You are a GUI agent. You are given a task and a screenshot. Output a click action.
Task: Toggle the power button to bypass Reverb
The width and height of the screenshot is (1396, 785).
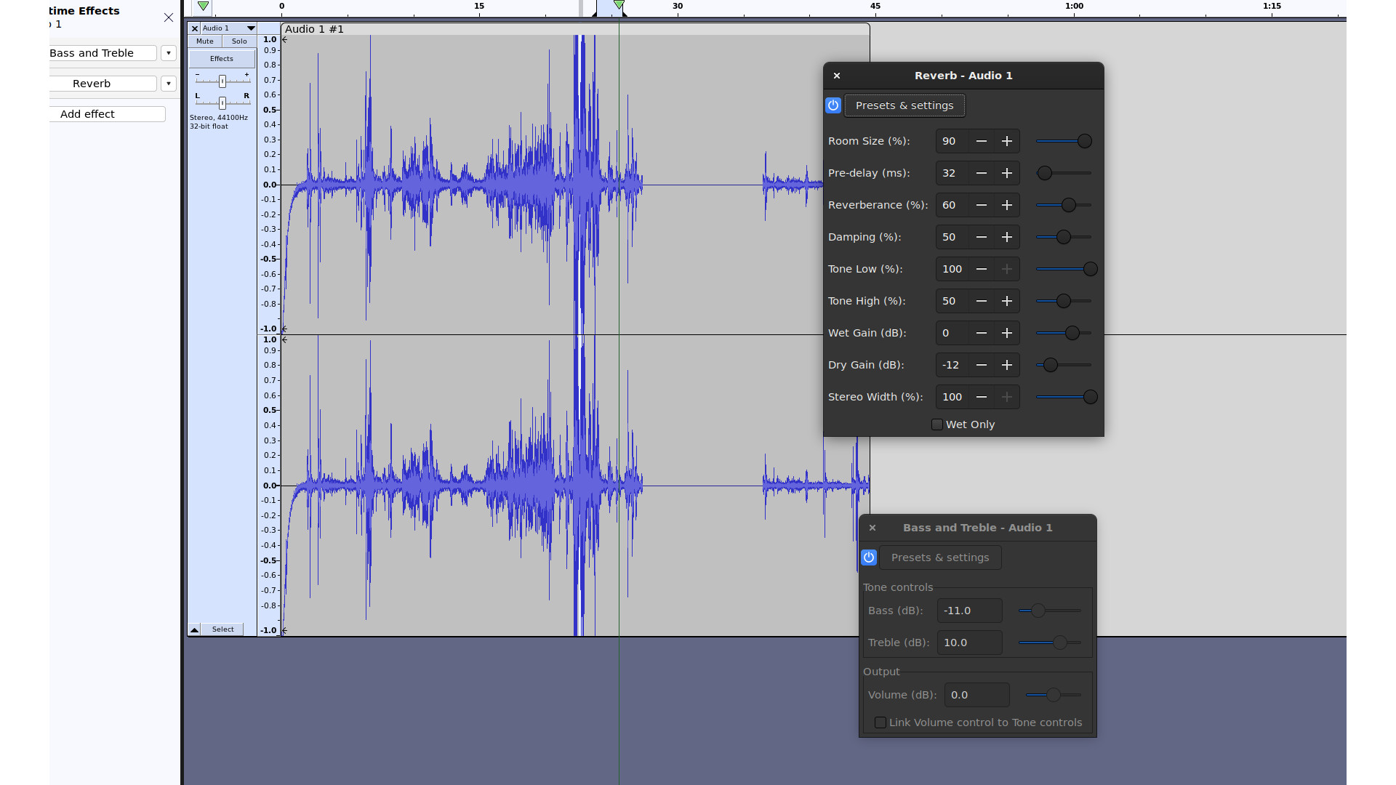tap(833, 105)
